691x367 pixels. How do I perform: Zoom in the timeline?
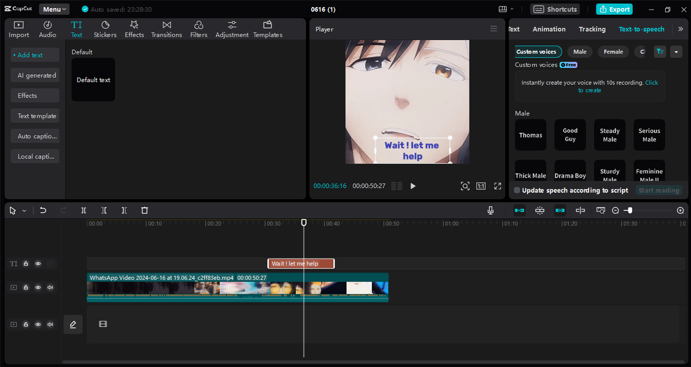(680, 210)
